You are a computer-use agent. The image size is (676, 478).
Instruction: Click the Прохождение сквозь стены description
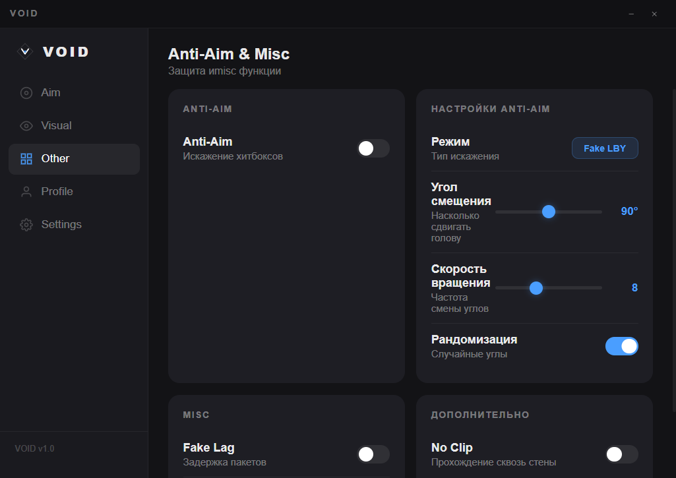click(493, 462)
